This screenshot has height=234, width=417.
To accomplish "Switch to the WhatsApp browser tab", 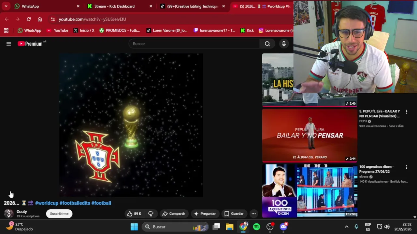I will click(47, 6).
